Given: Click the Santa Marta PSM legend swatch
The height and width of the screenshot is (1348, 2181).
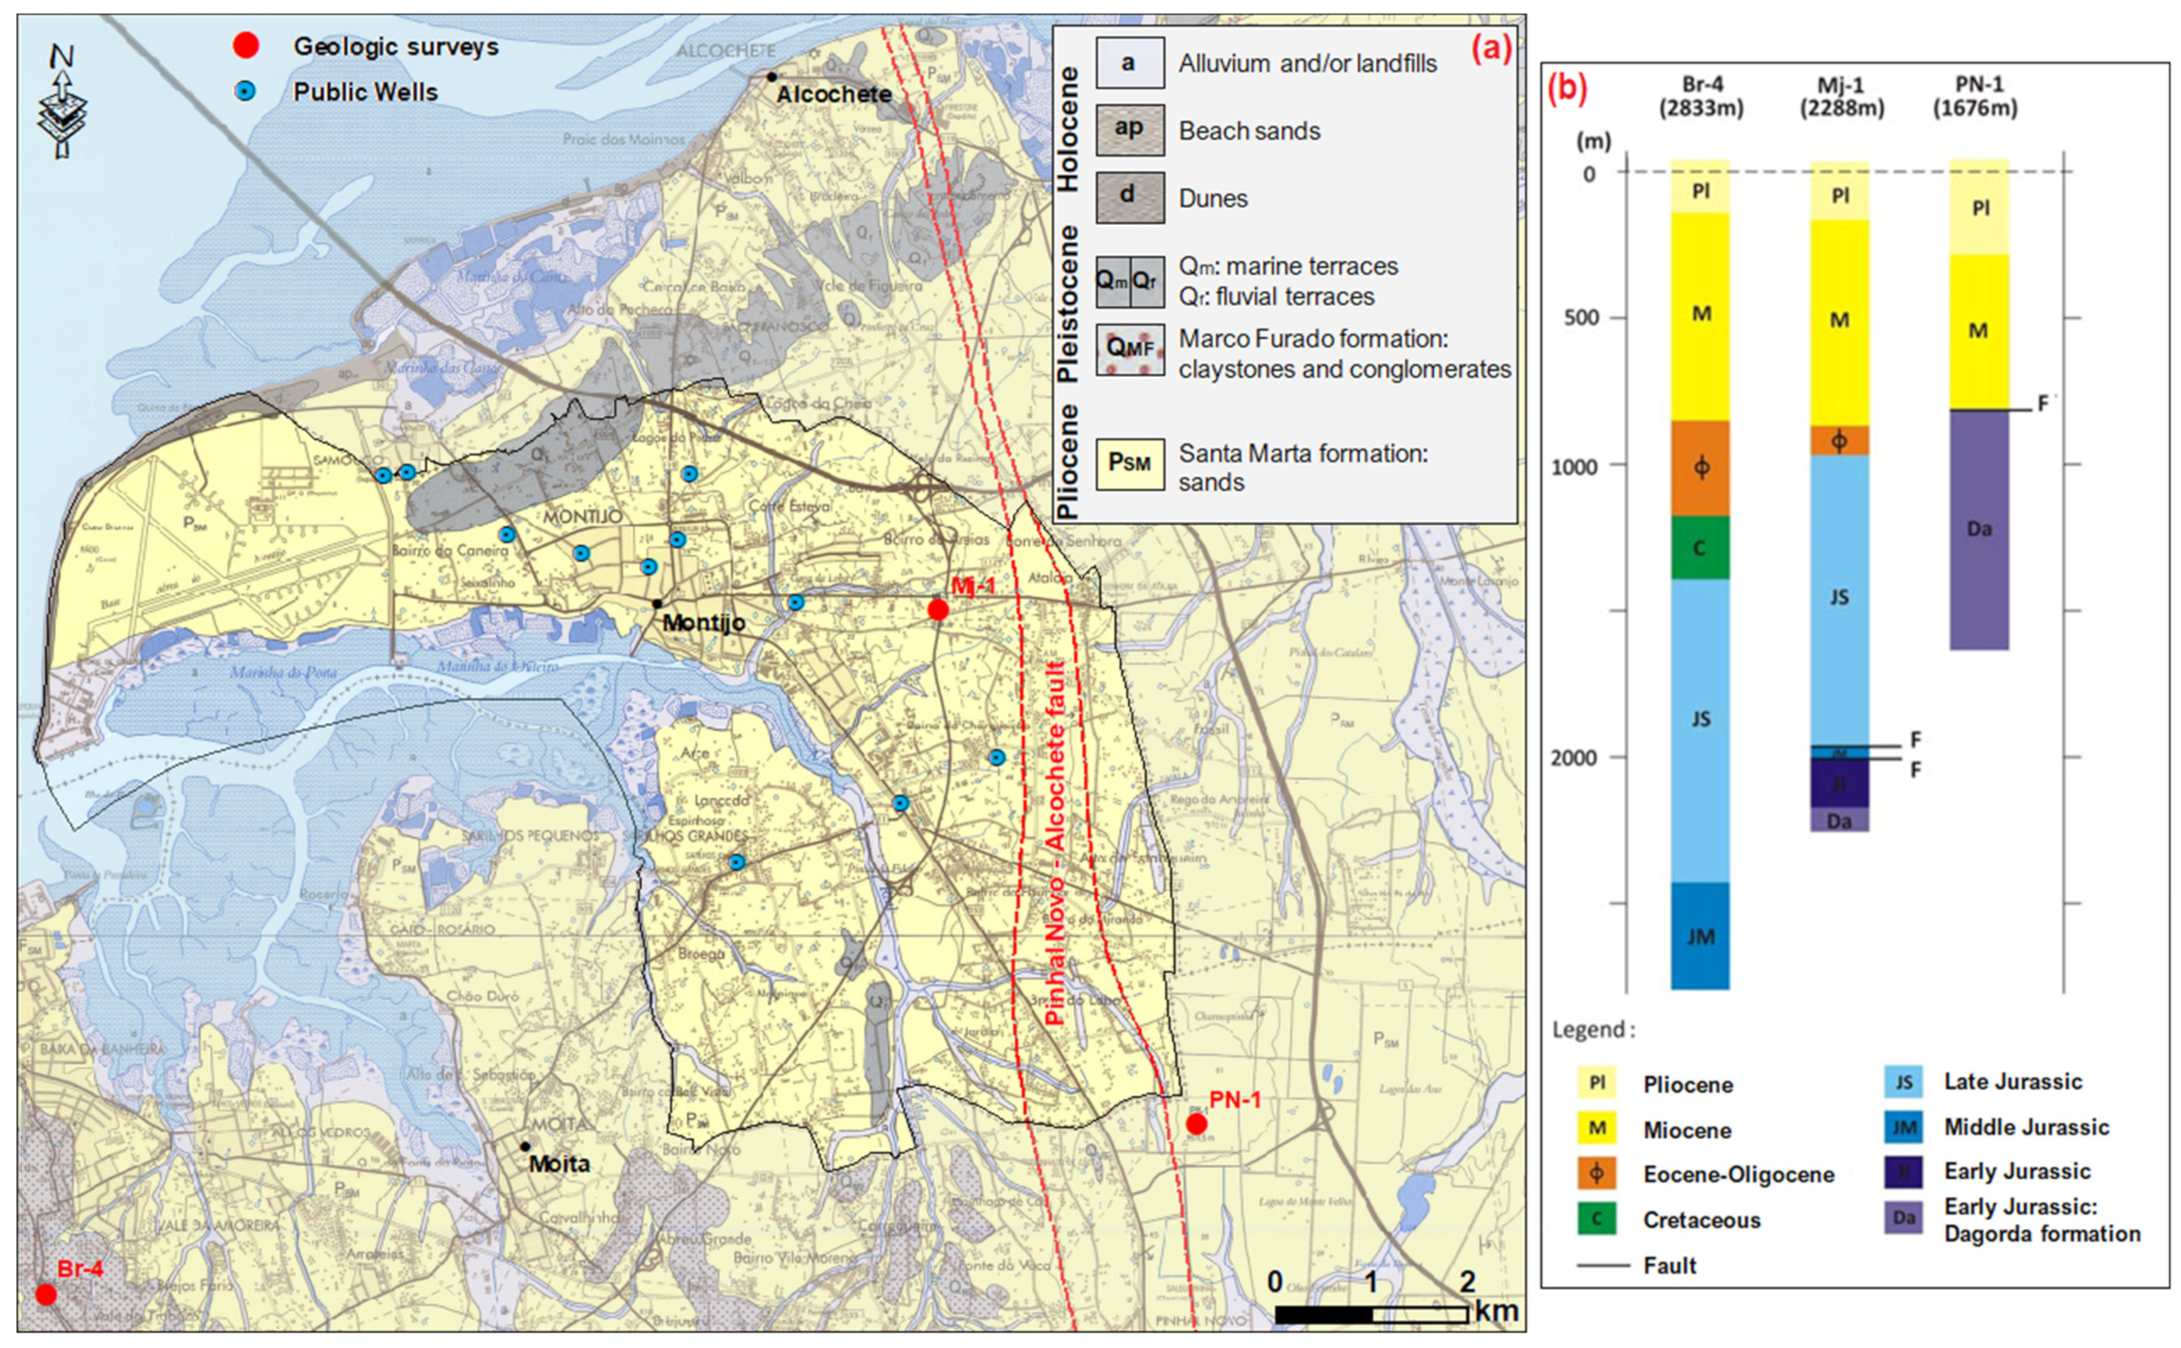Looking at the screenshot, I should 1130,463.
